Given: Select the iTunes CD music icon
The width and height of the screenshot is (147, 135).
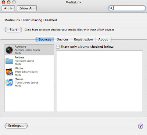Looking at the screenshot, I should 9,83.
